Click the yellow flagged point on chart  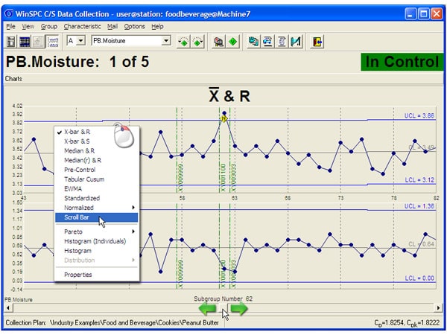223,118
